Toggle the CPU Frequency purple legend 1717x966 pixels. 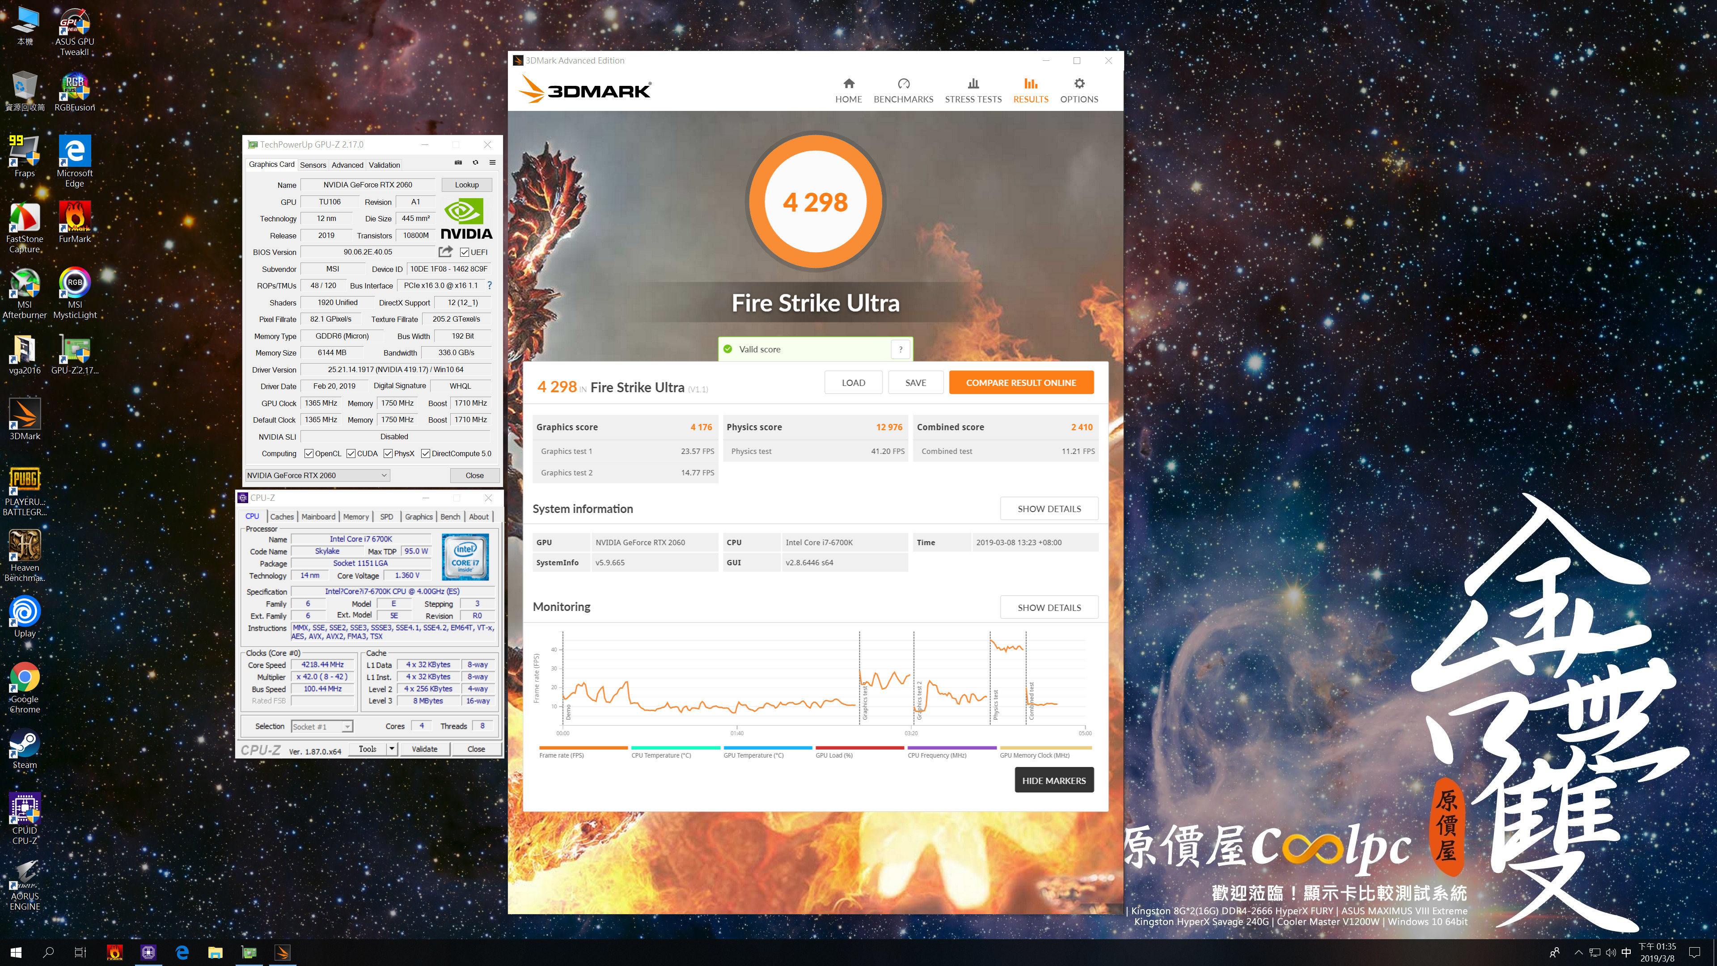951,752
